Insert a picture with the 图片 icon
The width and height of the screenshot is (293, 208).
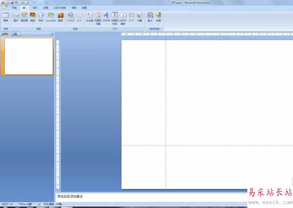point(16,17)
